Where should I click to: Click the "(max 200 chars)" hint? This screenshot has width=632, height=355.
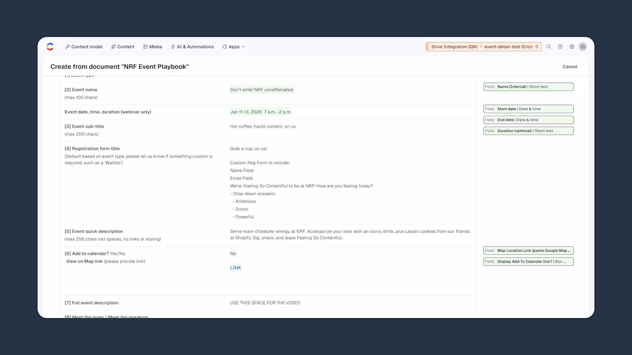click(81, 134)
